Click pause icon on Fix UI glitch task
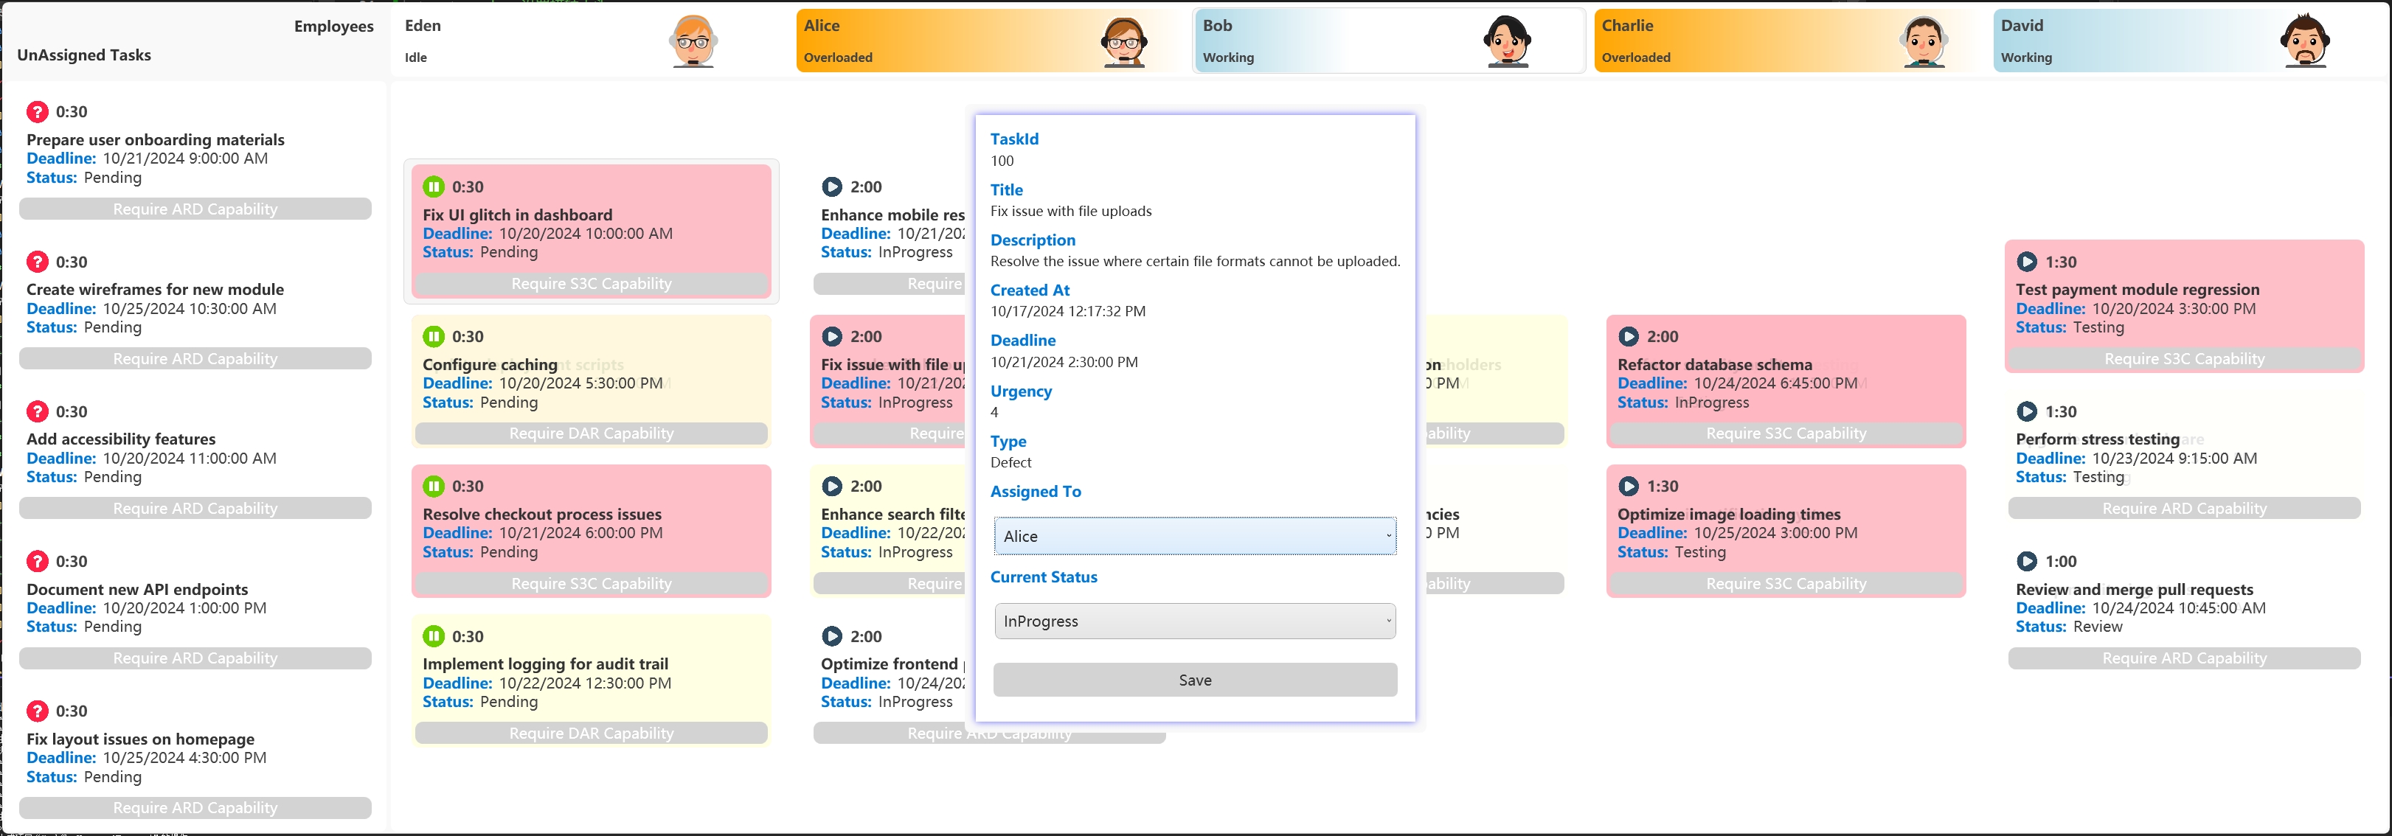 pyautogui.click(x=434, y=187)
